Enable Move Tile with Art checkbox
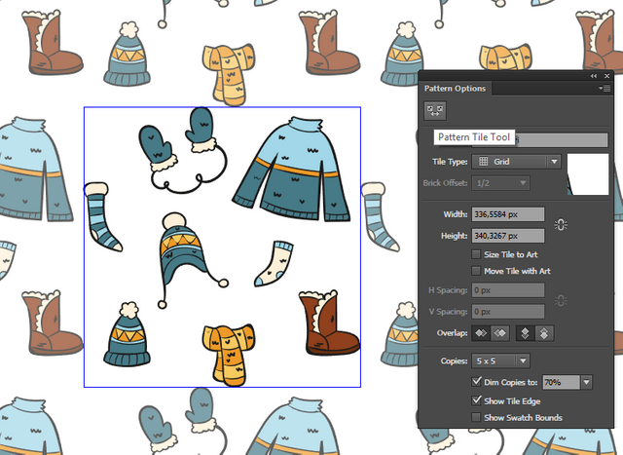 click(x=476, y=271)
